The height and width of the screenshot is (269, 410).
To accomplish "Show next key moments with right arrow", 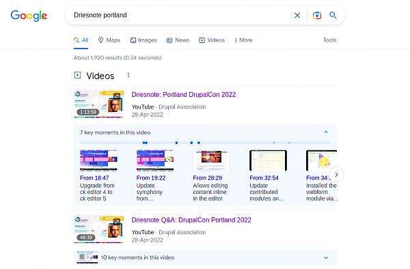I will 336,175.
